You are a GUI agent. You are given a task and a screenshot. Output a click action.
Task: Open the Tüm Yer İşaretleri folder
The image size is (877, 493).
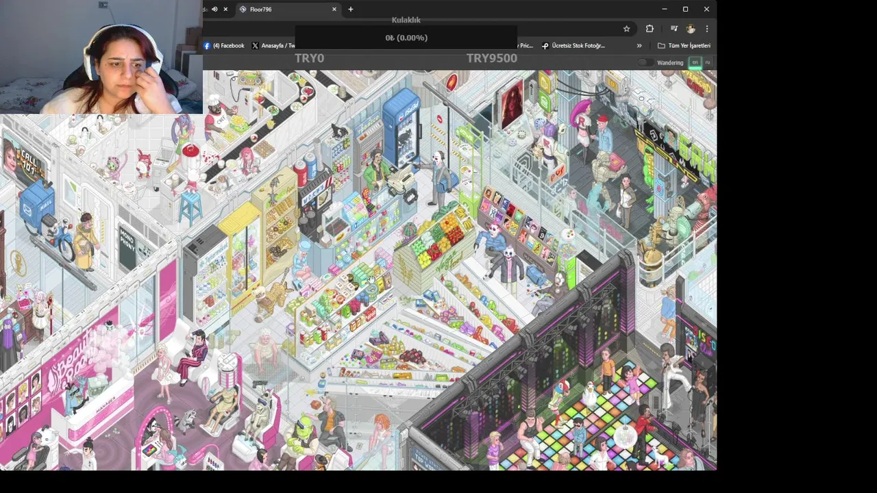click(x=684, y=46)
